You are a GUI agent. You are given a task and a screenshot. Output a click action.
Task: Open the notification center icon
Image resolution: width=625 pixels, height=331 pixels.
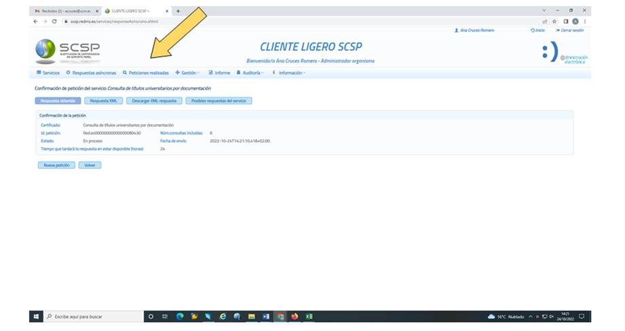[582, 317]
